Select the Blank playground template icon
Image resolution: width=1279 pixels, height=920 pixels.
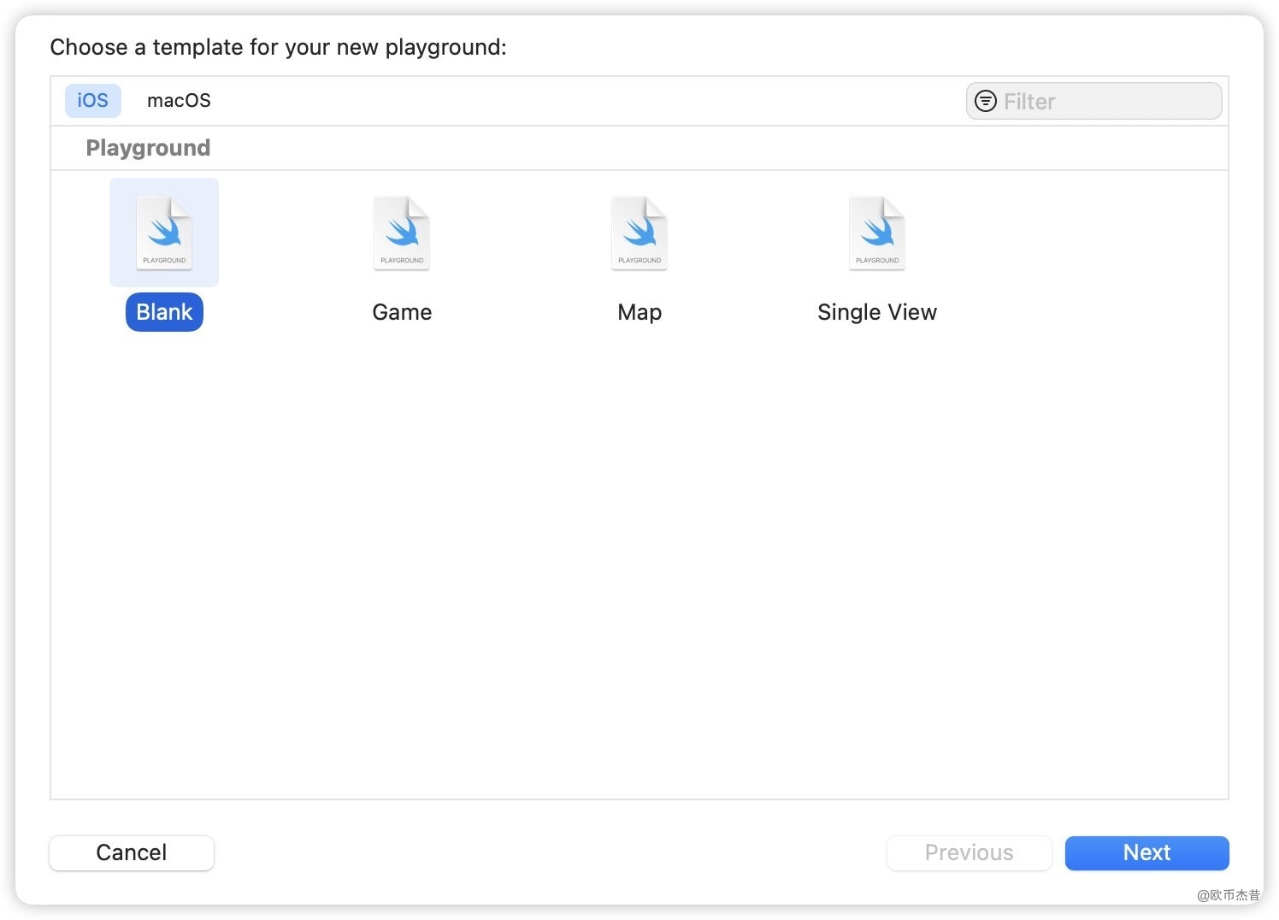[x=164, y=233]
